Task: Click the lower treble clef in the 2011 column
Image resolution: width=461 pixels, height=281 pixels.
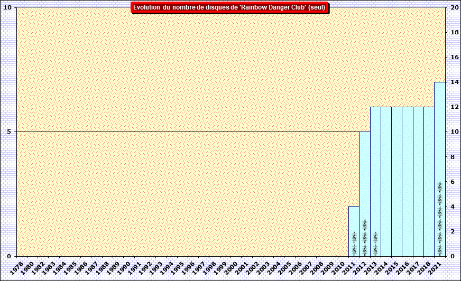Action: [354, 249]
